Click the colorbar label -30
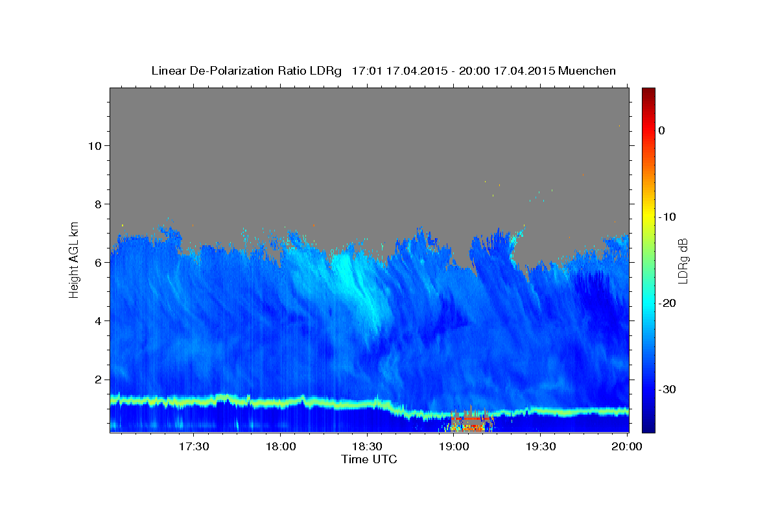Image resolution: width=778 pixels, height=519 pixels. (x=668, y=389)
